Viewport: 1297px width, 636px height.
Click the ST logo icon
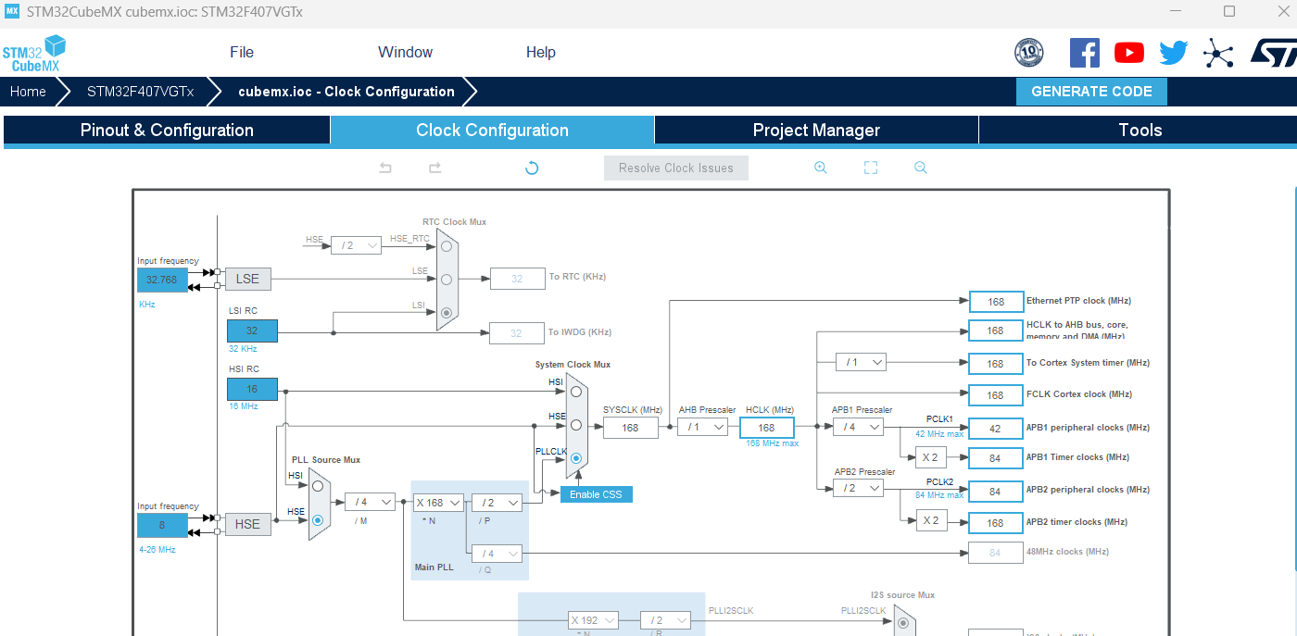tap(1274, 53)
